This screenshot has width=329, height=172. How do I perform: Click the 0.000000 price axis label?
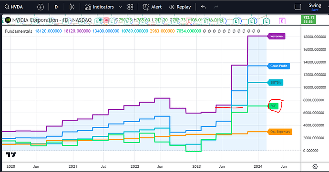tap(310, 151)
